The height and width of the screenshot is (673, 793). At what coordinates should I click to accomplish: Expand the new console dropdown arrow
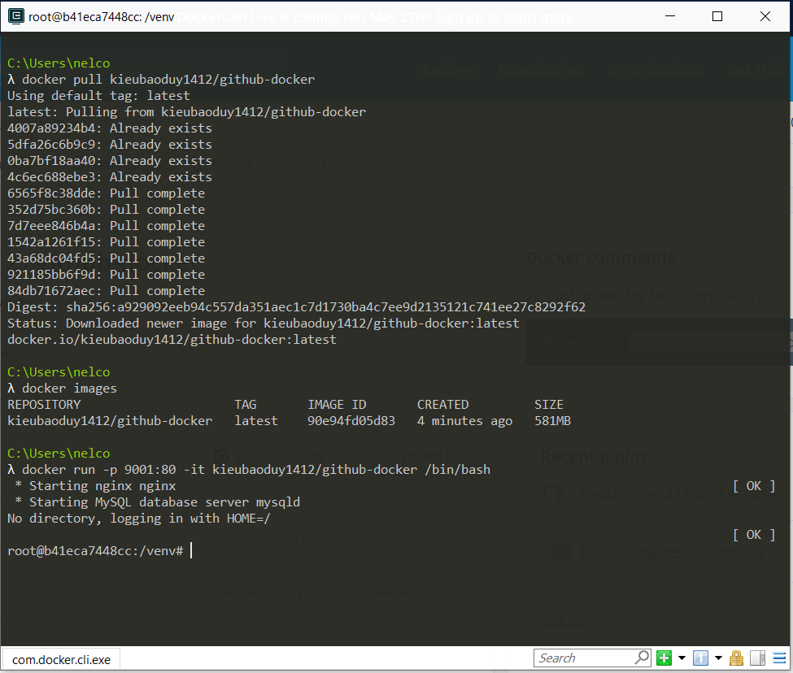tap(682, 658)
